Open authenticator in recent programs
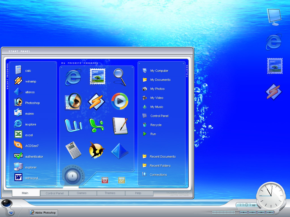The width and height of the screenshot is (290, 217). [x=29, y=156]
